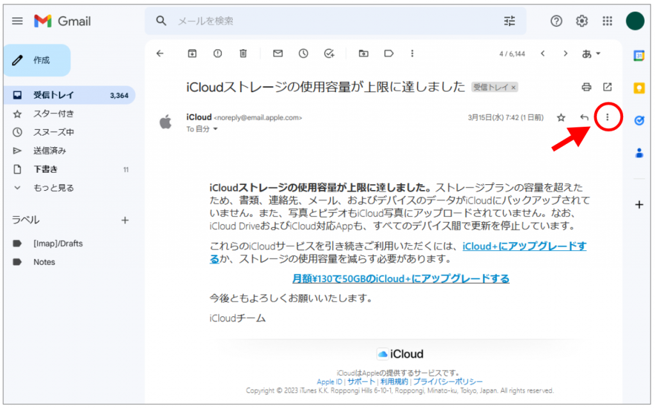Click the 3月15日(水) 7:42 timestamp
This screenshot has height=409, width=655.
click(505, 118)
